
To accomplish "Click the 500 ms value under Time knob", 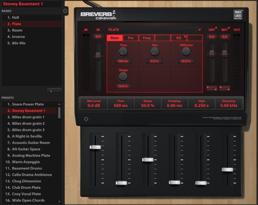I will point(123,61).
